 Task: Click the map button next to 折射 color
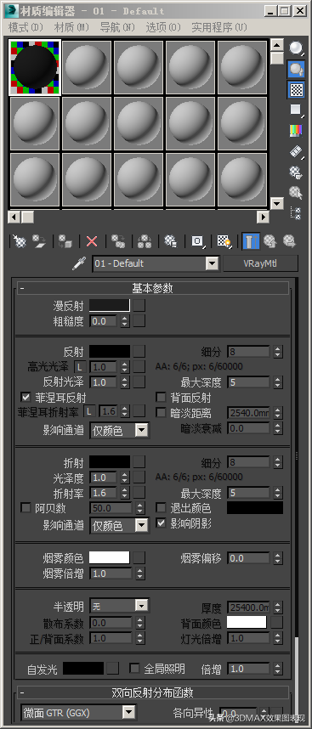(x=139, y=462)
